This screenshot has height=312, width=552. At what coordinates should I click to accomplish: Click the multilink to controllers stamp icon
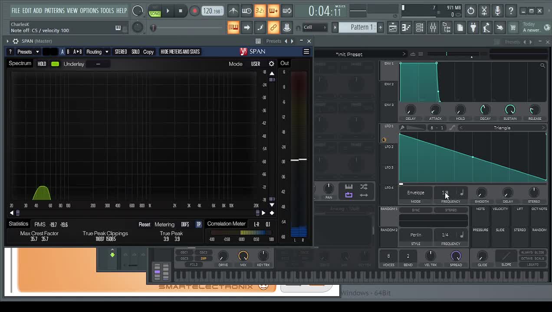click(x=287, y=28)
